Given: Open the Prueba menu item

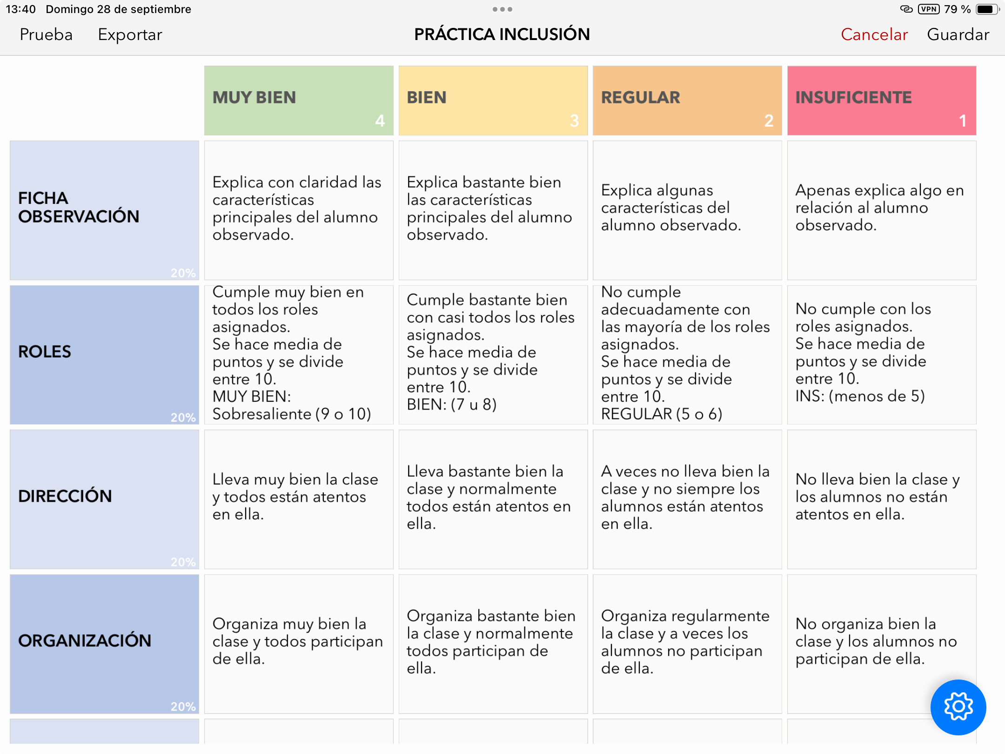Looking at the screenshot, I should pyautogui.click(x=46, y=35).
